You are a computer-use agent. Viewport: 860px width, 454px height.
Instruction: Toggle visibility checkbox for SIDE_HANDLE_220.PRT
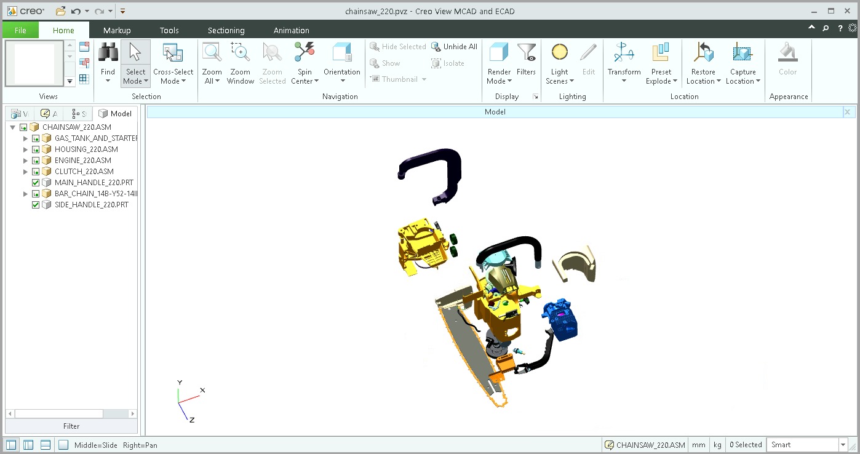click(36, 205)
